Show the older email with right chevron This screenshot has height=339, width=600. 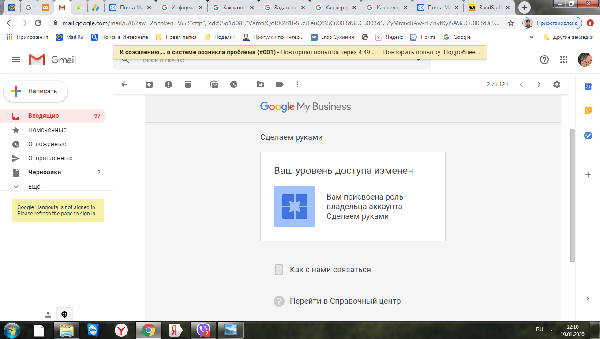tap(539, 84)
